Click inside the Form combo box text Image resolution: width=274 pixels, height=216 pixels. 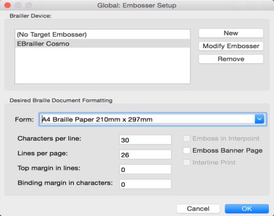(147, 119)
